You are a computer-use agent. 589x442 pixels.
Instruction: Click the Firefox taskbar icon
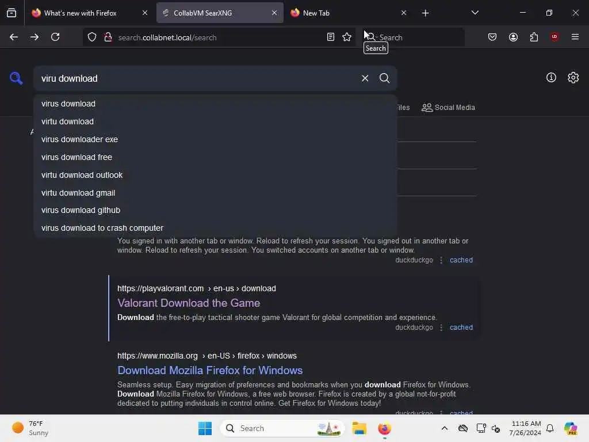[x=384, y=428]
